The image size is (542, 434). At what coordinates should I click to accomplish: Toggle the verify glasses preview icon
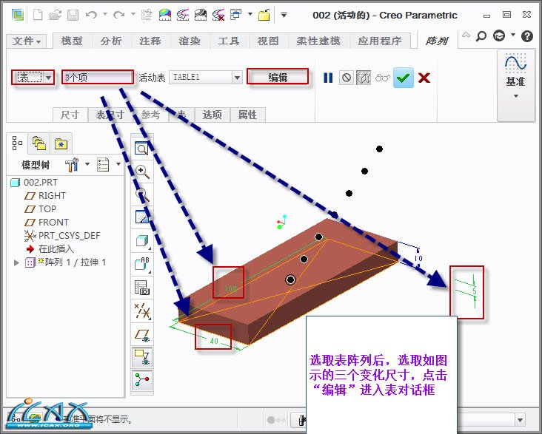382,78
